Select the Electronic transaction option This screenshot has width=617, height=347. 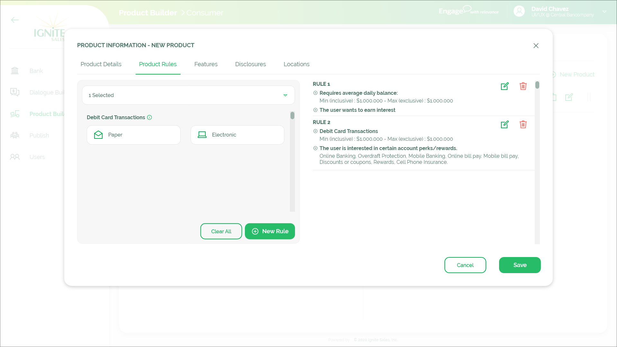pyautogui.click(x=237, y=135)
